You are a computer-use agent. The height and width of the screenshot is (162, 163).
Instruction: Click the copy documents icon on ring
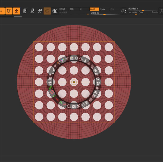point(83,105)
